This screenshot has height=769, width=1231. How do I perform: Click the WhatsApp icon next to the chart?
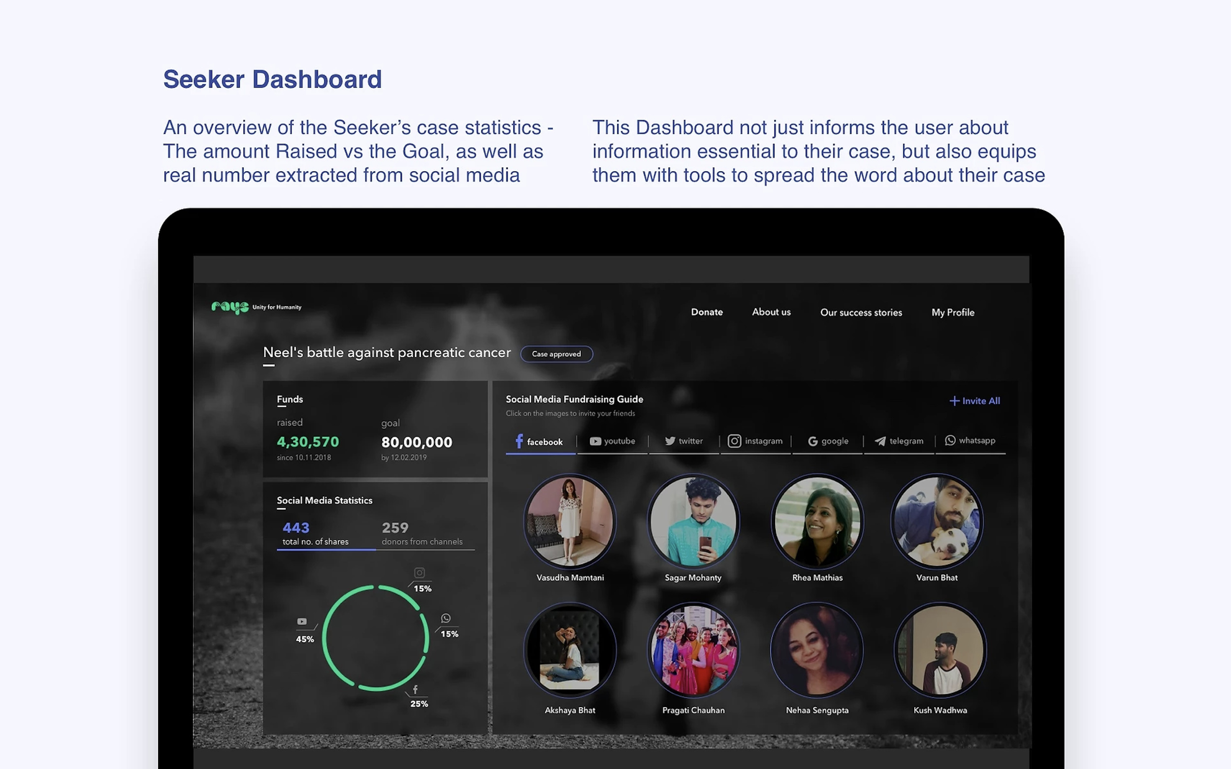coord(446,618)
